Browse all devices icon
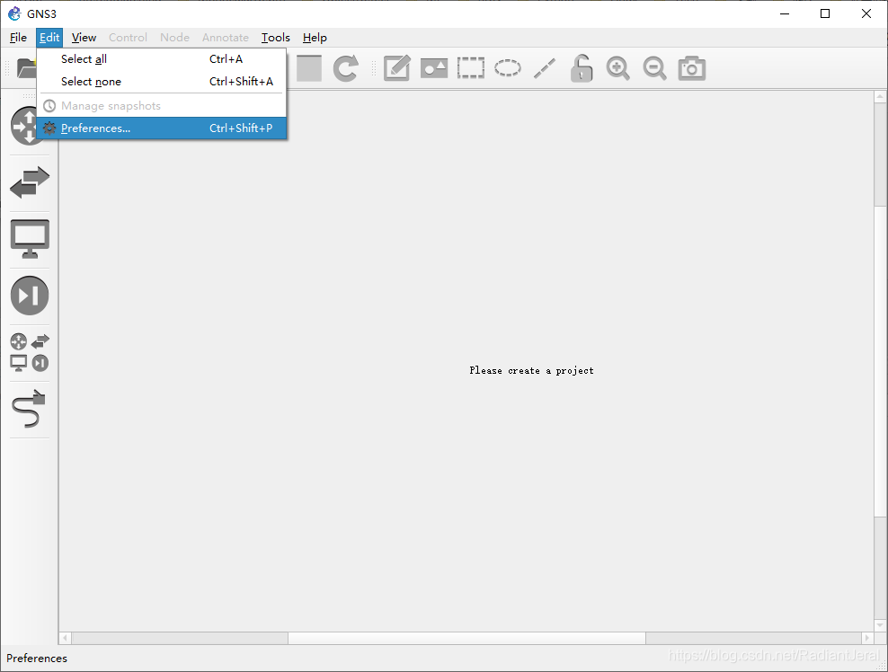The image size is (888, 672). [x=30, y=352]
